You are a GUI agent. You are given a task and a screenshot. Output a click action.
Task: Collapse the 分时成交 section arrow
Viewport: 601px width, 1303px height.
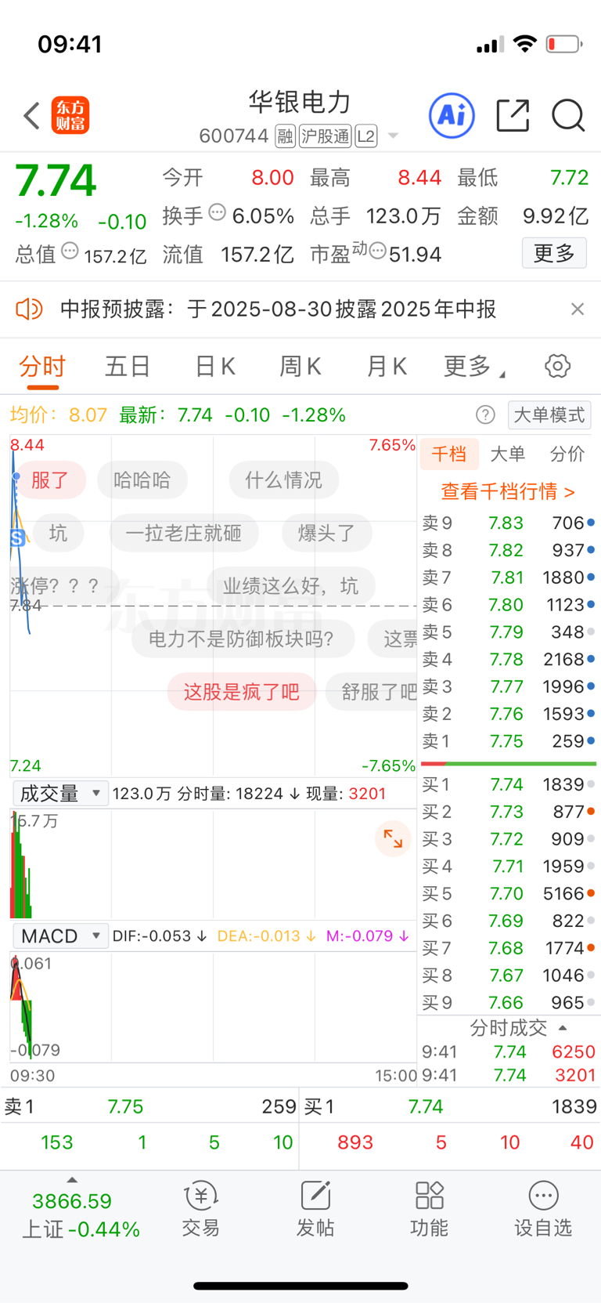563,1028
